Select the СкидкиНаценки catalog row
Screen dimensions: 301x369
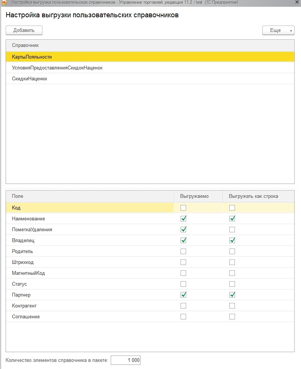(150, 78)
